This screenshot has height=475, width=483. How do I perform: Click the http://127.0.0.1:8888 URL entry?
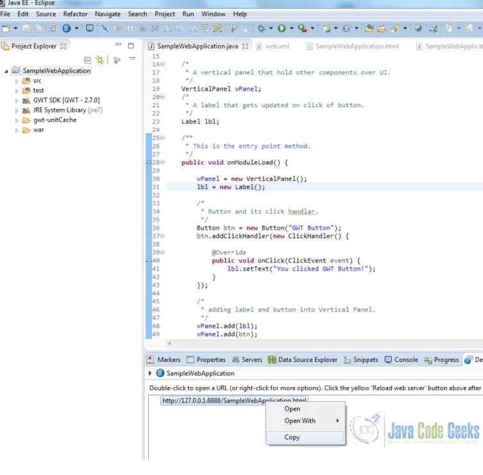click(234, 401)
